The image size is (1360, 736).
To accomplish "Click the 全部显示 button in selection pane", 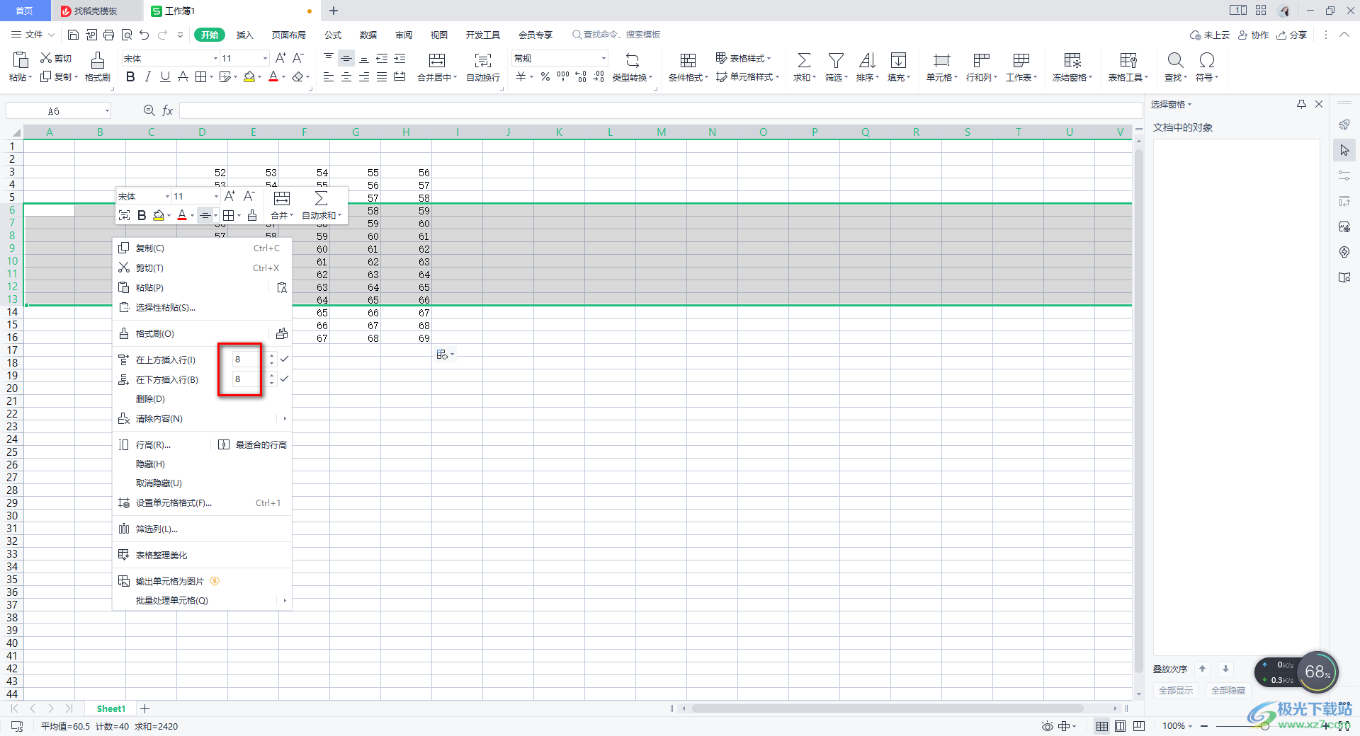I will (x=1176, y=691).
